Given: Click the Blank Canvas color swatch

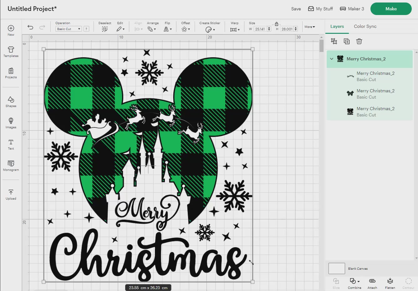Looking at the screenshot, I should pos(337,268).
